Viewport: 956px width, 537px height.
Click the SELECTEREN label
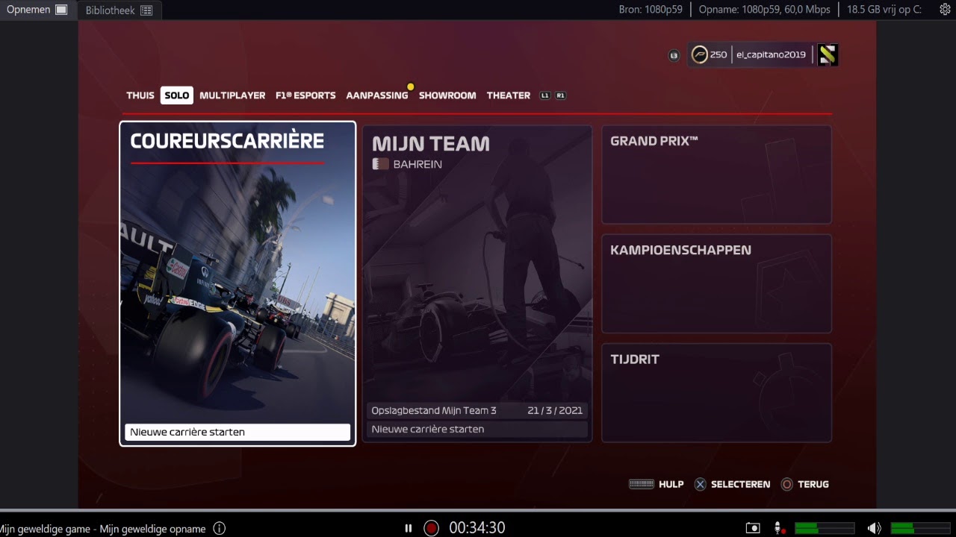click(x=740, y=484)
